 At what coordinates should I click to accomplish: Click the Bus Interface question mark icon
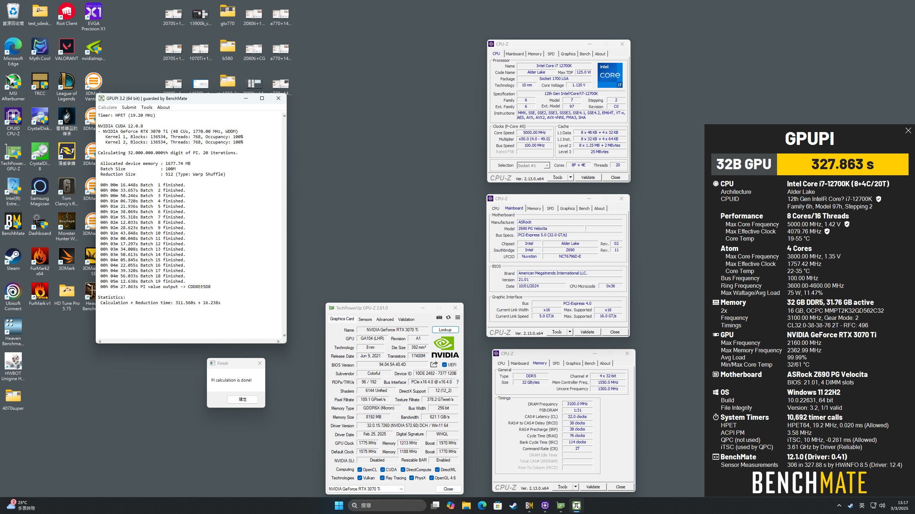(457, 382)
